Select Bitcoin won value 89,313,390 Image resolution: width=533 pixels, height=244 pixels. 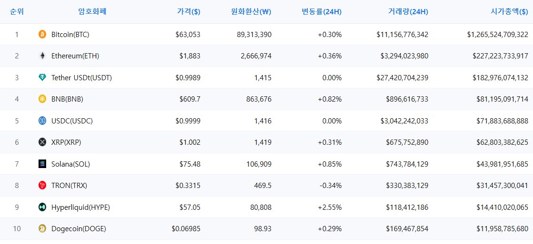pos(254,34)
